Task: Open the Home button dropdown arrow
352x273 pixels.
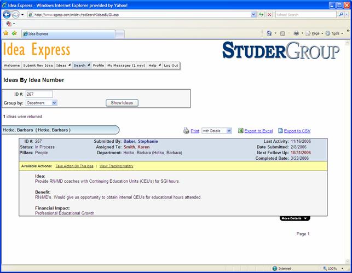Action: click(275, 33)
